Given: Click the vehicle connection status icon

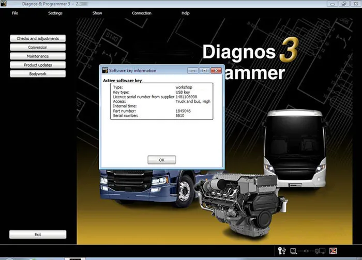Looking at the screenshot, I should tap(320, 251).
